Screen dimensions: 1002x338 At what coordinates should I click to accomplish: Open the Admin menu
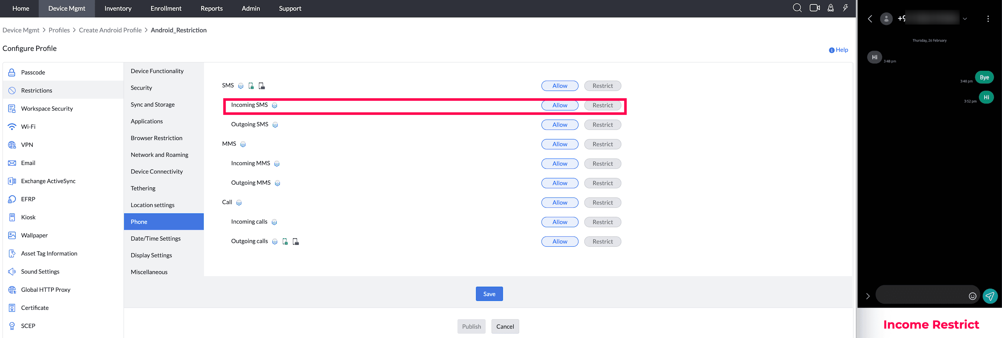pyautogui.click(x=251, y=9)
